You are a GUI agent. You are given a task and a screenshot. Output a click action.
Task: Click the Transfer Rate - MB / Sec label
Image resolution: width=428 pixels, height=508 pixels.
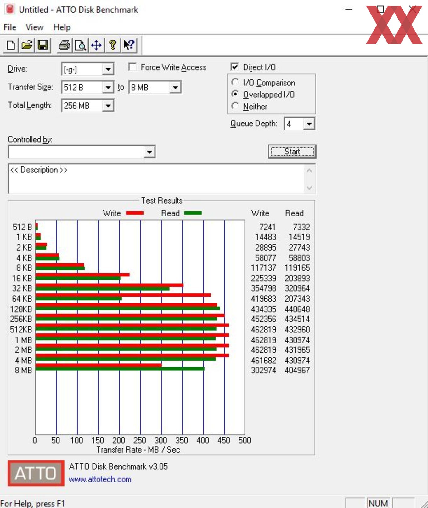tap(138, 450)
